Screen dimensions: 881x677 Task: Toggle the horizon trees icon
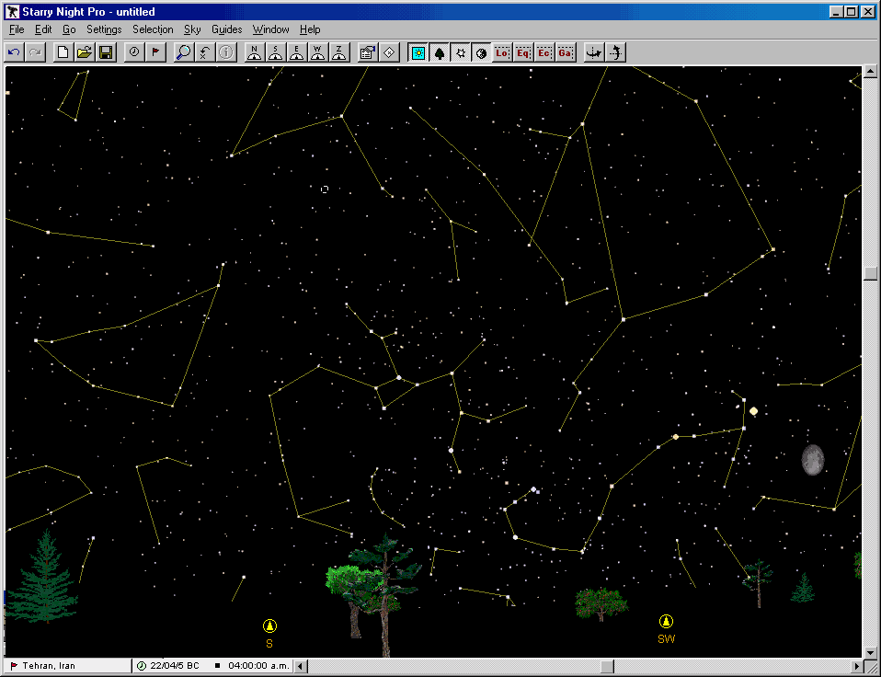[x=440, y=52]
